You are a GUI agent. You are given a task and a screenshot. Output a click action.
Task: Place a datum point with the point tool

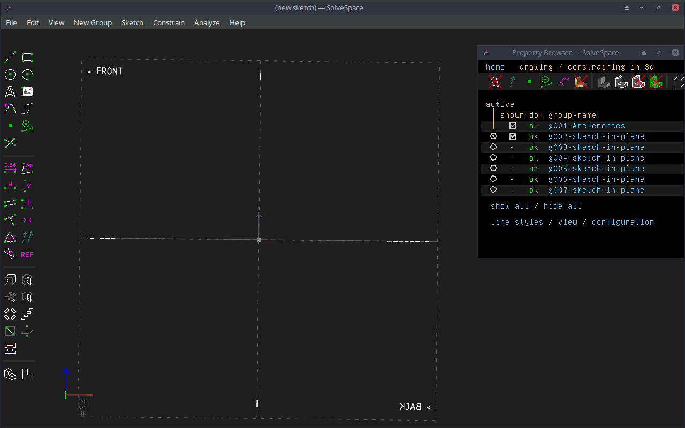point(10,126)
